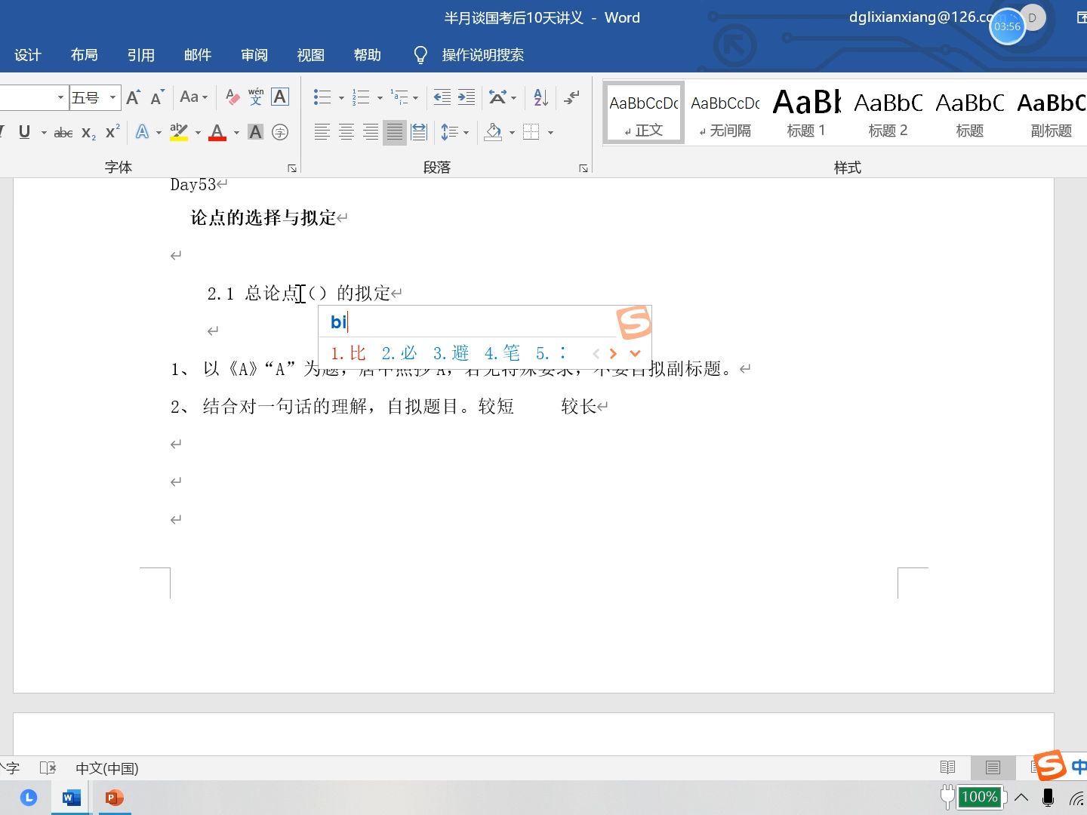Open the Font dialog launcher
Screen dimensions: 1087x815
pyautogui.click(x=292, y=168)
